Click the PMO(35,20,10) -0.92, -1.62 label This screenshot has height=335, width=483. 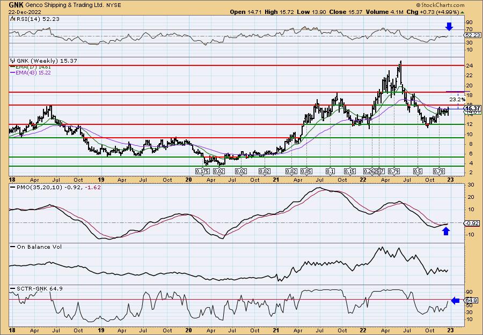point(58,187)
